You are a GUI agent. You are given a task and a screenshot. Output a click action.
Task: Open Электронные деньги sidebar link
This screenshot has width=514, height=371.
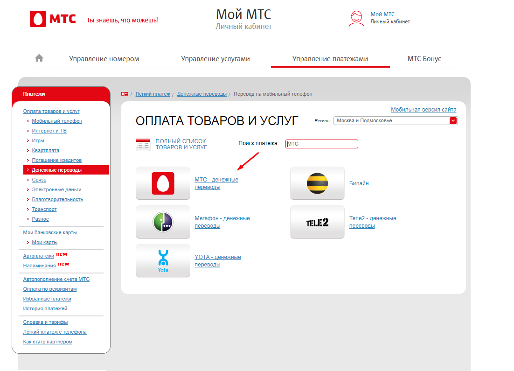pos(57,189)
